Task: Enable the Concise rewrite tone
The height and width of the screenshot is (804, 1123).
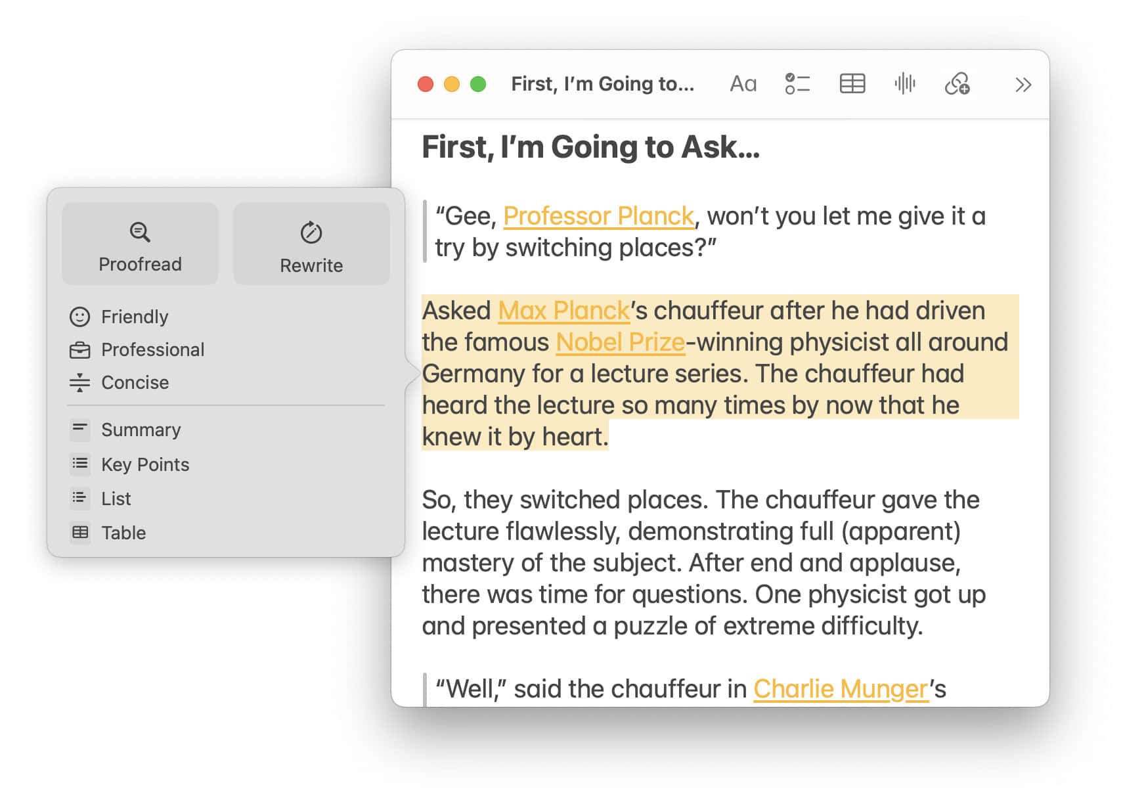Action: 135,382
